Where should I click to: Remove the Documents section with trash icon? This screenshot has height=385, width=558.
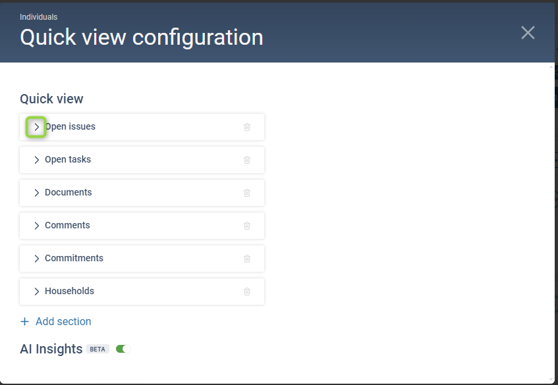(247, 193)
